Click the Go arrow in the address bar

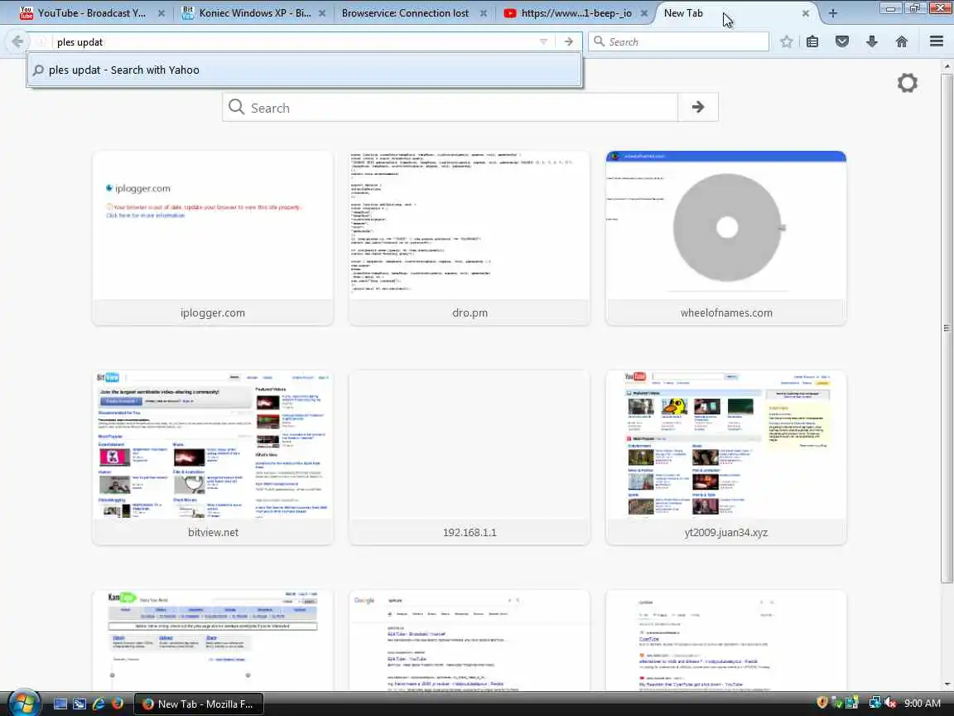pos(568,41)
